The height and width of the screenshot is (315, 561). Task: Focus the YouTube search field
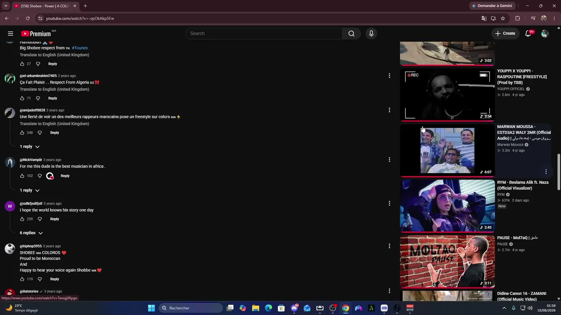coord(264,34)
